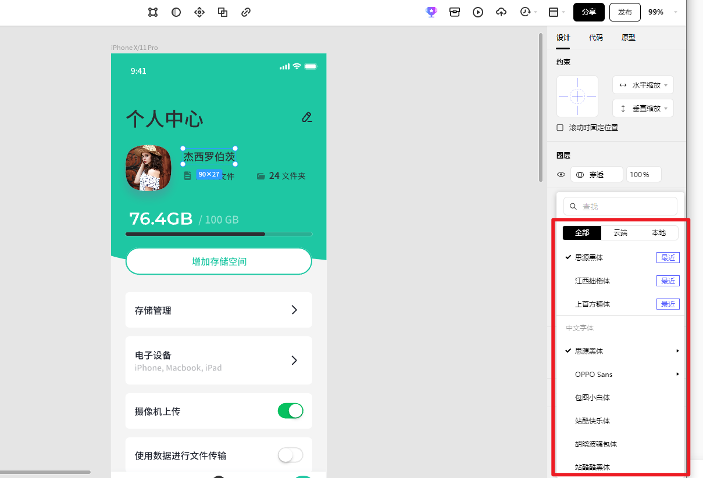Click the pencil edit icon beside 个人中心
This screenshot has height=478, width=703.
click(x=307, y=117)
